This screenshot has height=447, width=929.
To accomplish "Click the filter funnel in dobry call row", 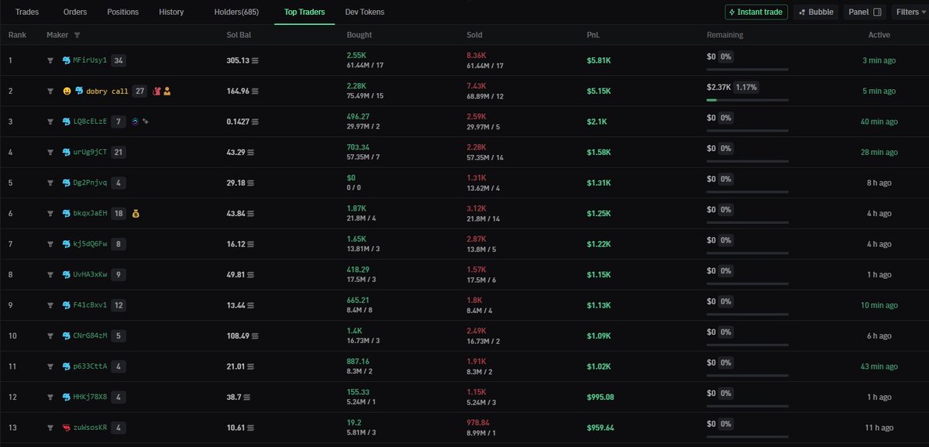I will (50, 91).
